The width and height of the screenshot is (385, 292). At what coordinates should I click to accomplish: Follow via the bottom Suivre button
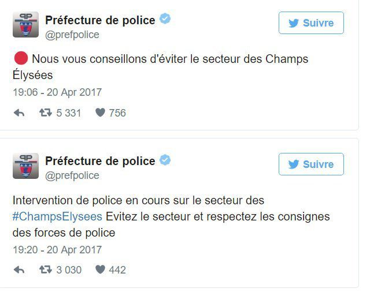coord(311,164)
